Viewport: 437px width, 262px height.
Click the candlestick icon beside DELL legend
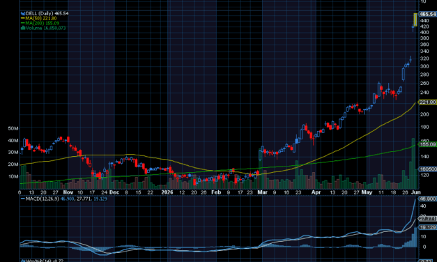click(23, 13)
